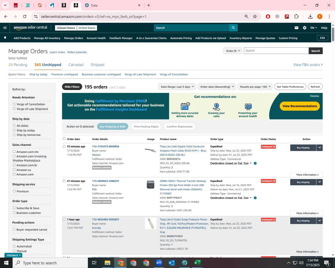
Task: Dismiss the recommendations banner
Action: pos(314,96)
